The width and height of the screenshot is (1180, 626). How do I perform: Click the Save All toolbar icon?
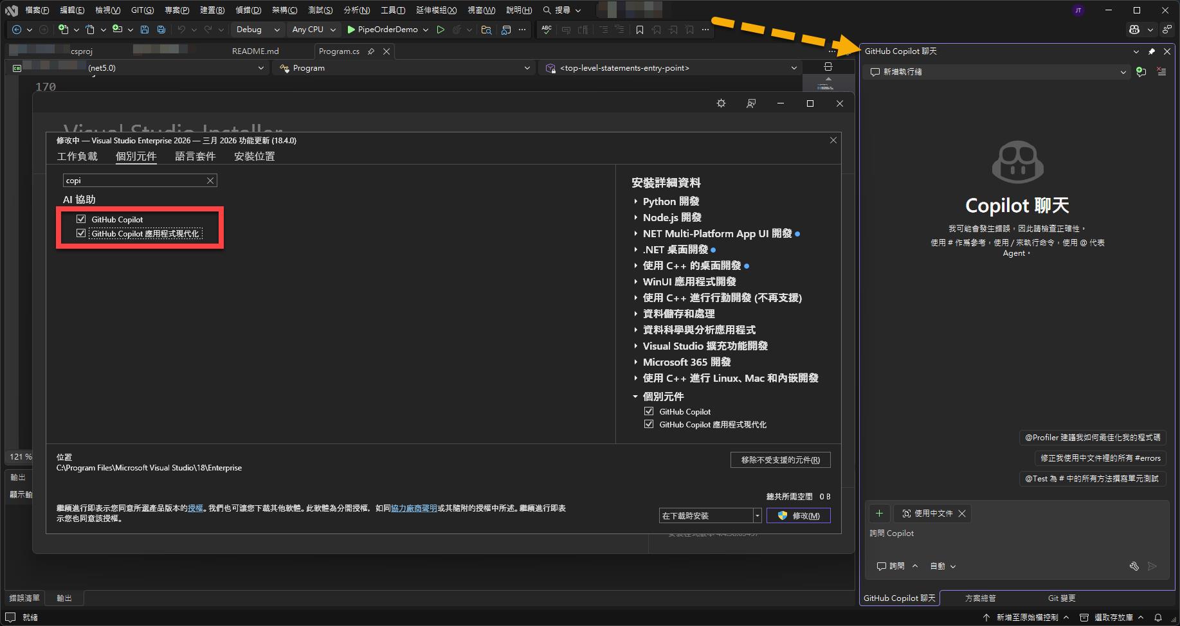pyautogui.click(x=161, y=30)
